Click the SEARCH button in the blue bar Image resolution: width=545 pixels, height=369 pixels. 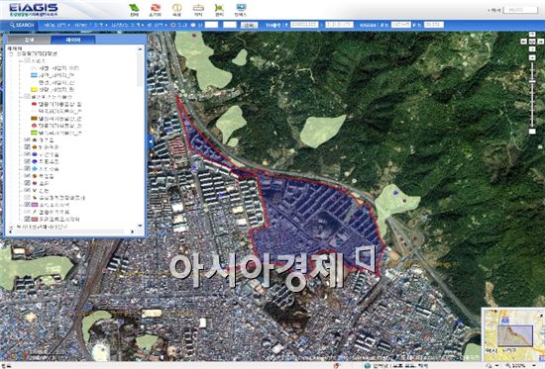point(22,25)
